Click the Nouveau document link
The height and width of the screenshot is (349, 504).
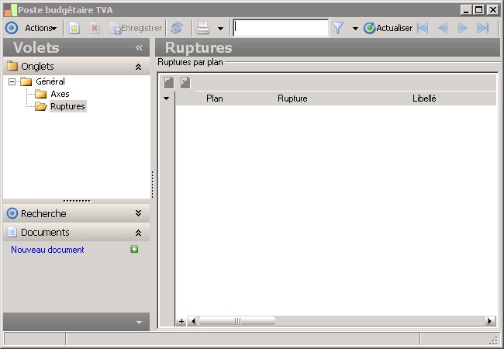(x=47, y=250)
